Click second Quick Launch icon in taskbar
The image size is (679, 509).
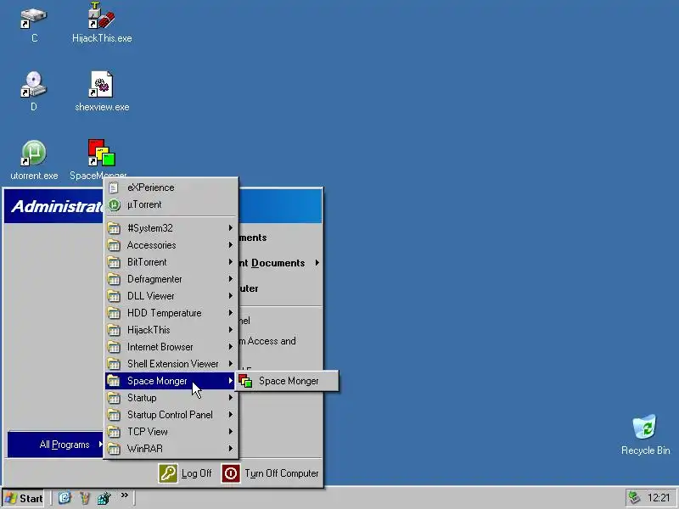coord(85,498)
